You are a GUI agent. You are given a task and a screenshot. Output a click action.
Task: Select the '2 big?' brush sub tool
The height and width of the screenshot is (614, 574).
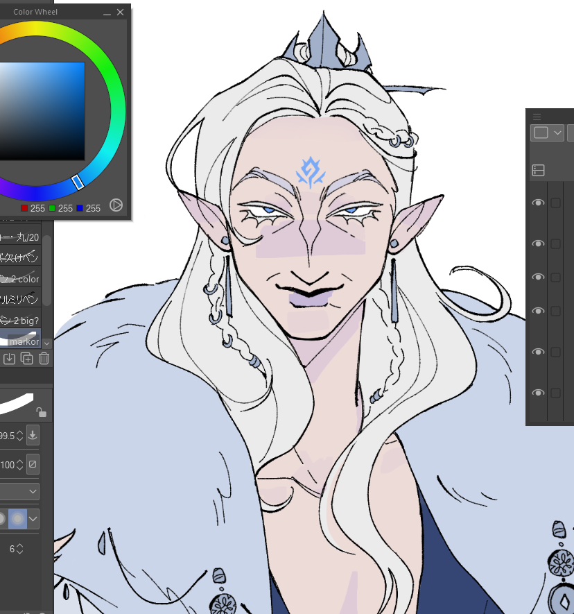pyautogui.click(x=20, y=318)
